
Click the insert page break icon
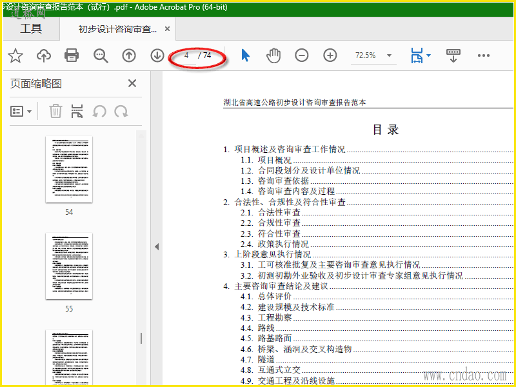[x=77, y=111]
